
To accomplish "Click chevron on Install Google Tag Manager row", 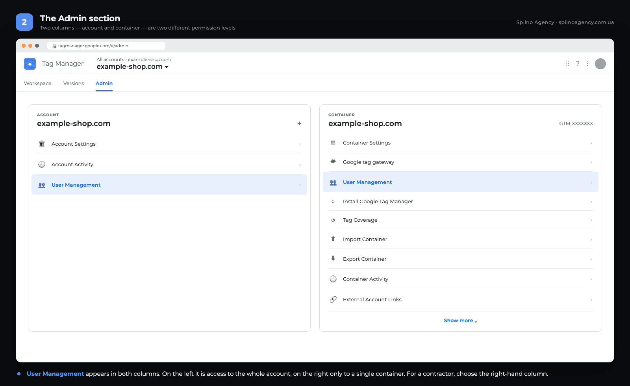I will click(591, 202).
